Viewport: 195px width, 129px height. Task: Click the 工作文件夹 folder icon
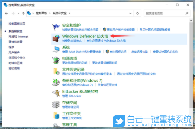click(x=56, y=115)
